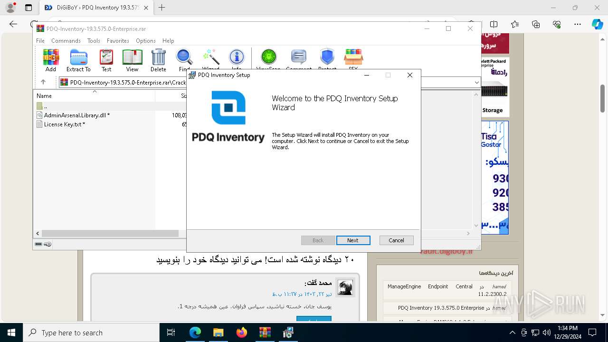Add page to browser favorites star

[515, 24]
